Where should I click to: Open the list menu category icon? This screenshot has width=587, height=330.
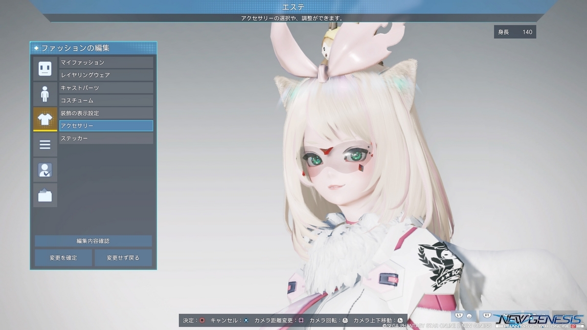pos(45,145)
